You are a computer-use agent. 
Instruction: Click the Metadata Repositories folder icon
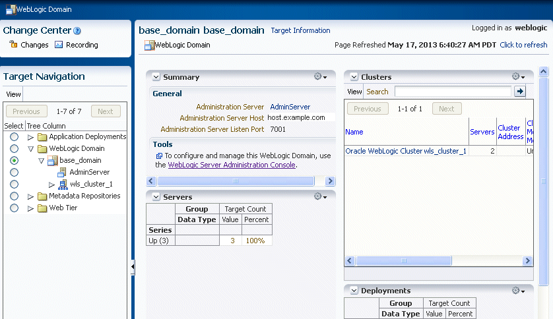(42, 196)
